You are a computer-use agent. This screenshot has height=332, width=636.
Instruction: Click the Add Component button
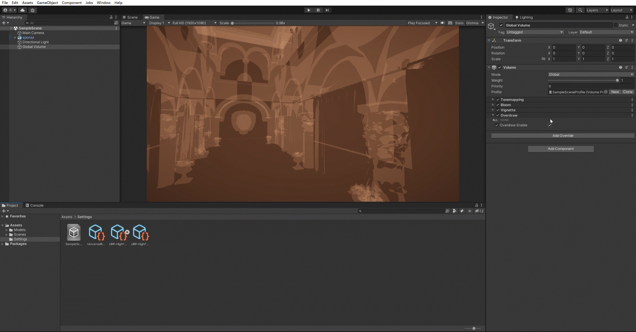tap(561, 149)
